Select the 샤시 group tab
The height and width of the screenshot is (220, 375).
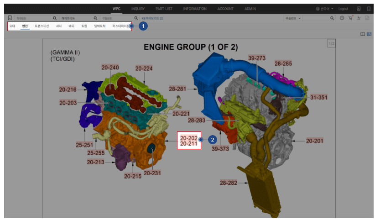coord(59,26)
